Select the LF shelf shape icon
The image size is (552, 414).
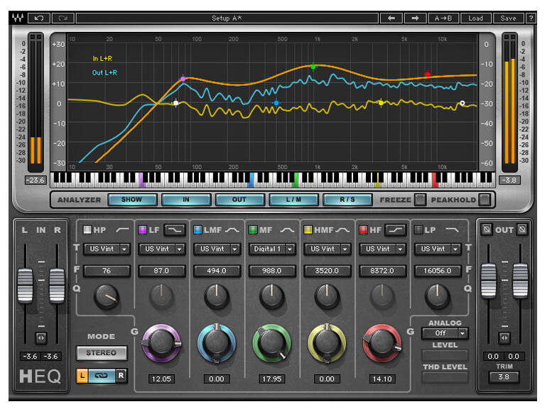(175, 230)
